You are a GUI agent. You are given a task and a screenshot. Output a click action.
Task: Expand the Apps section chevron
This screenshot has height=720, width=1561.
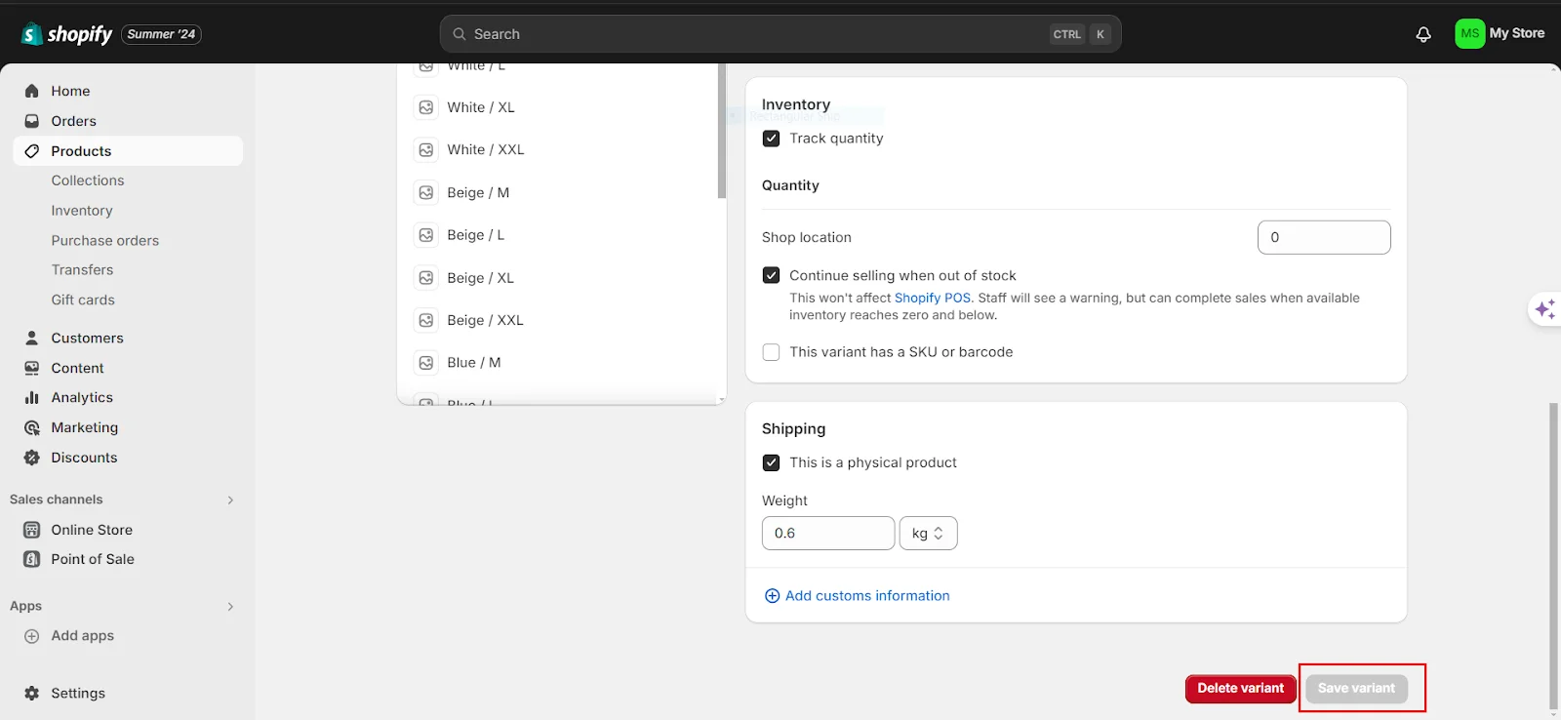click(x=230, y=606)
